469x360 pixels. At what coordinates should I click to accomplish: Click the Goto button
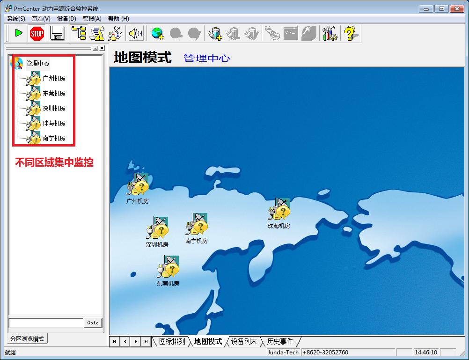pos(92,323)
